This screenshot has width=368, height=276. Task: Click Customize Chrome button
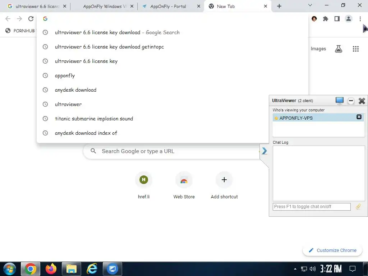[x=332, y=250]
